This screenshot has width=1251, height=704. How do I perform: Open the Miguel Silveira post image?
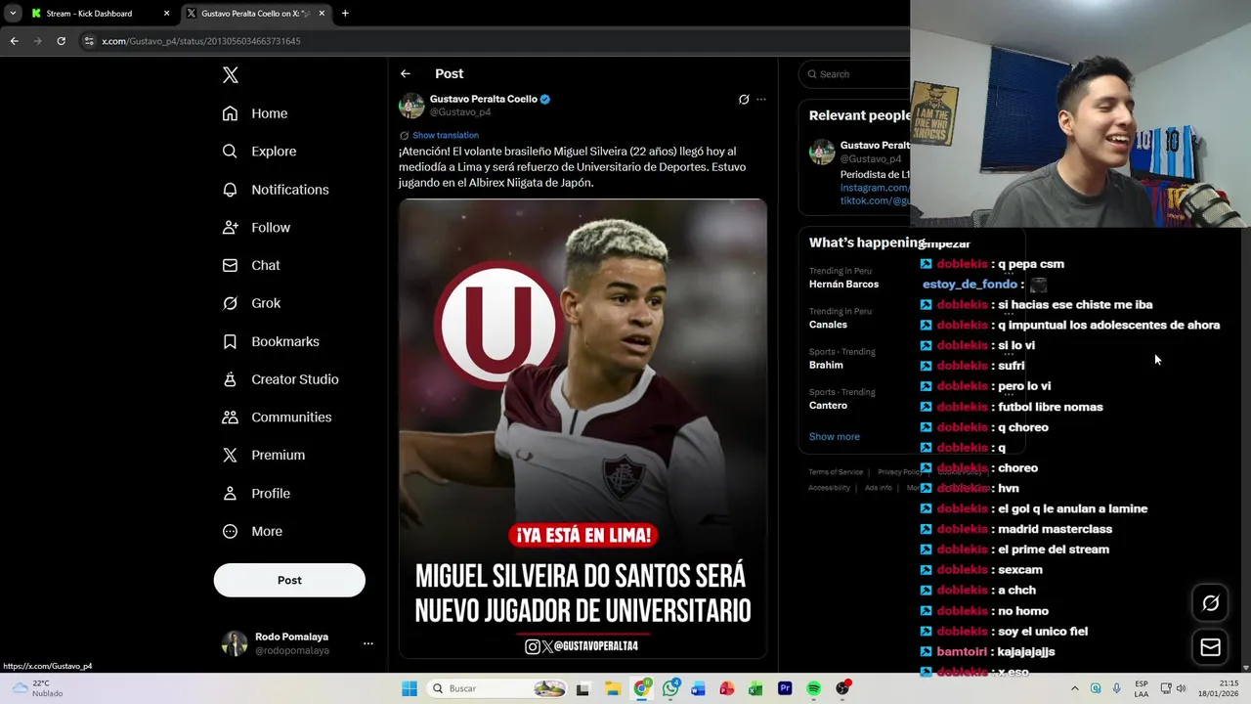tap(582, 428)
